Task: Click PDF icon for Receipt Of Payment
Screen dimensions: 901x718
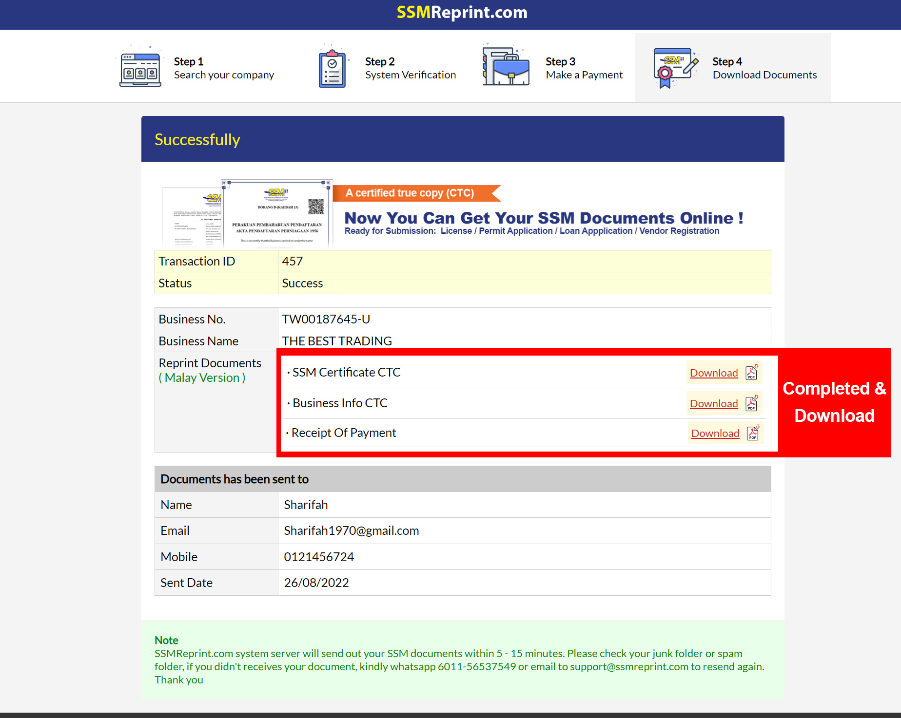Action: point(753,433)
